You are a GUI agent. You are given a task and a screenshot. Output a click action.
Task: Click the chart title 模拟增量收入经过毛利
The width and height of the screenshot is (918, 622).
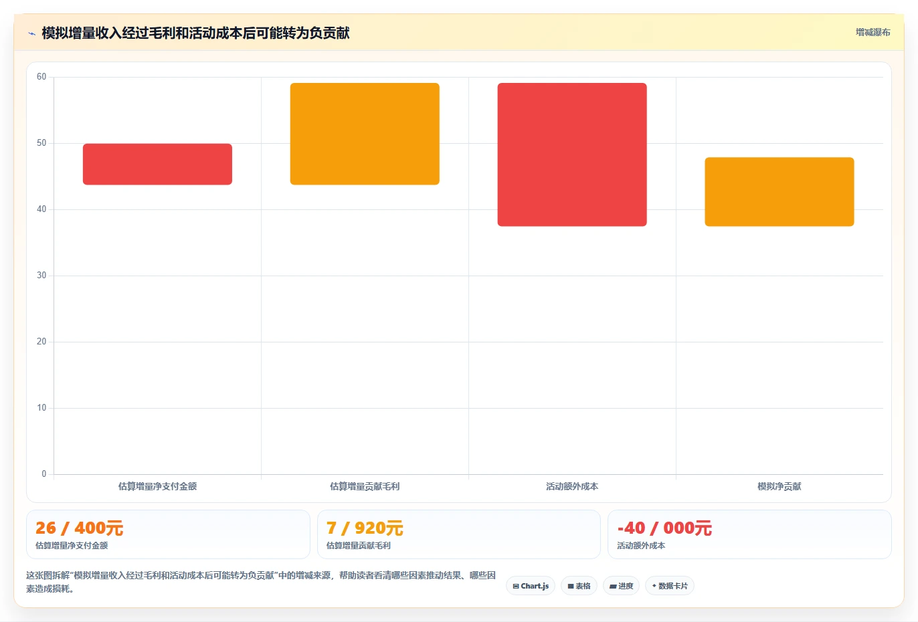point(195,33)
